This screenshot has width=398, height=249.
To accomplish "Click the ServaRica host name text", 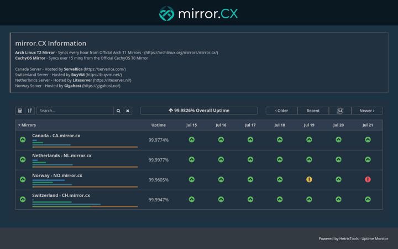I will (73, 69).
